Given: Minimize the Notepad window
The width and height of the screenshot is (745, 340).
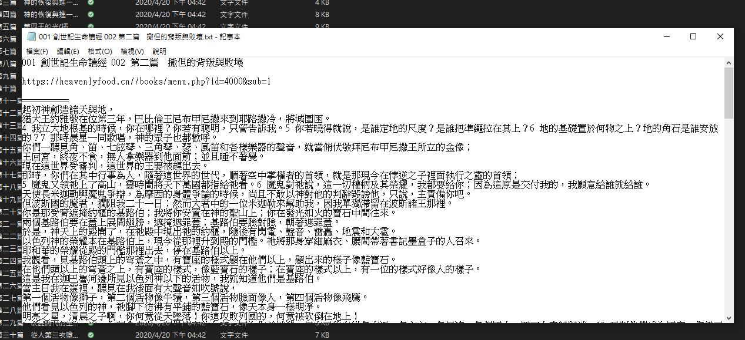Looking at the screenshot, I should pos(666,36).
